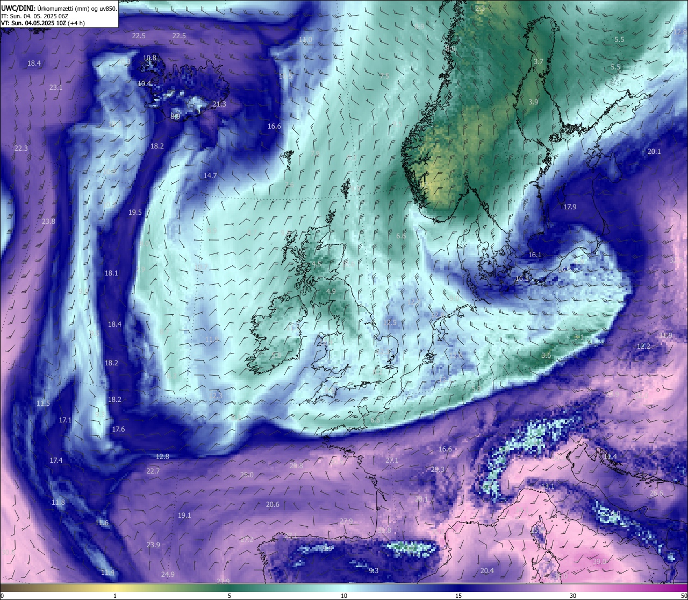This screenshot has height=600, width=688.
Task: Click the 19.1 map value
Action: 184,515
